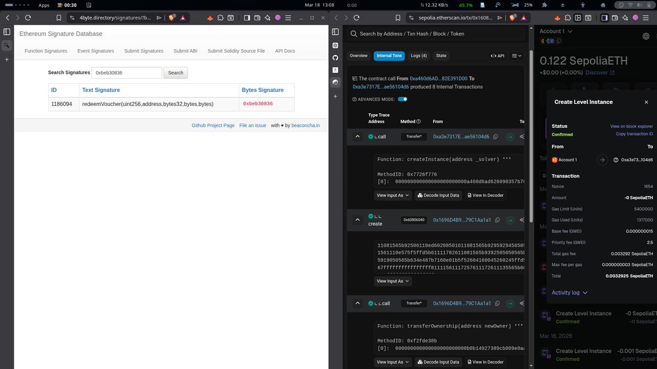The image size is (657, 369).
Task: Click View on block explorer link
Action: (632, 126)
